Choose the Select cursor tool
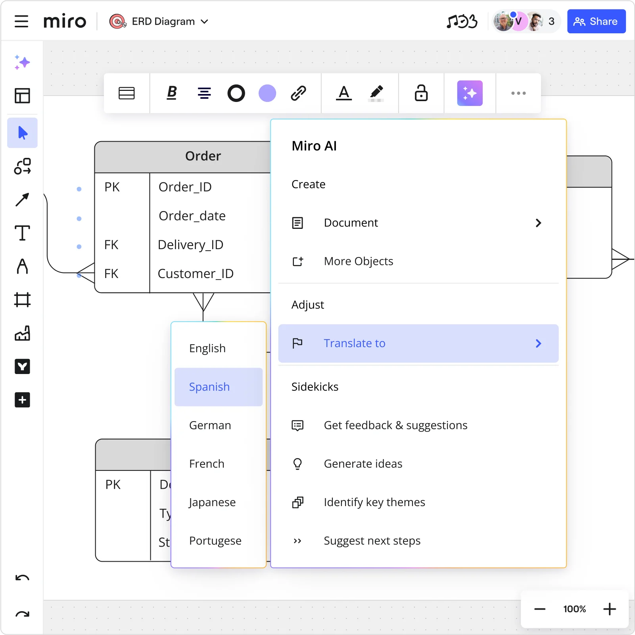 (x=22, y=133)
